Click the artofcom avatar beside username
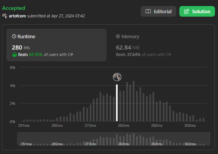The image size is (218, 154). coord(5,16)
